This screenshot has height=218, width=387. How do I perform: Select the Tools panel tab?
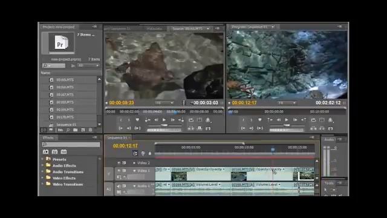point(329,183)
